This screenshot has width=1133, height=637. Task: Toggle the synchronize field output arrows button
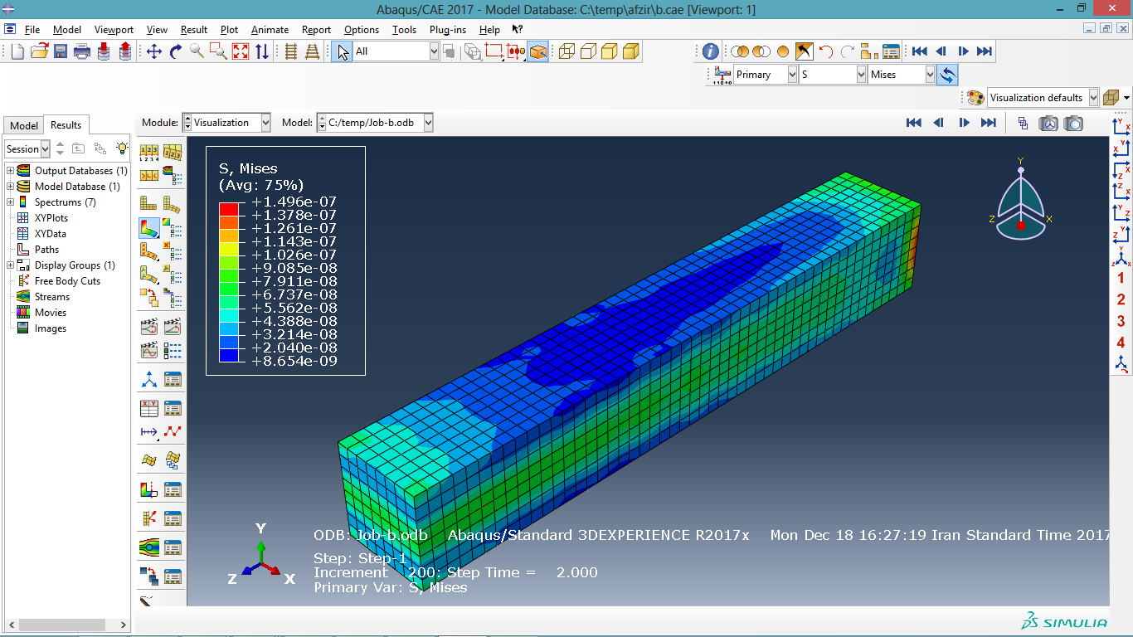tap(947, 75)
